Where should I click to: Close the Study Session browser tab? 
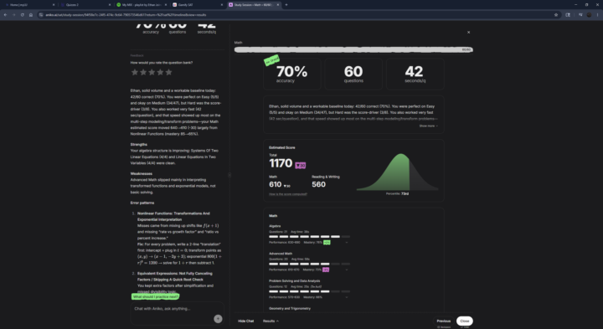point(278,5)
